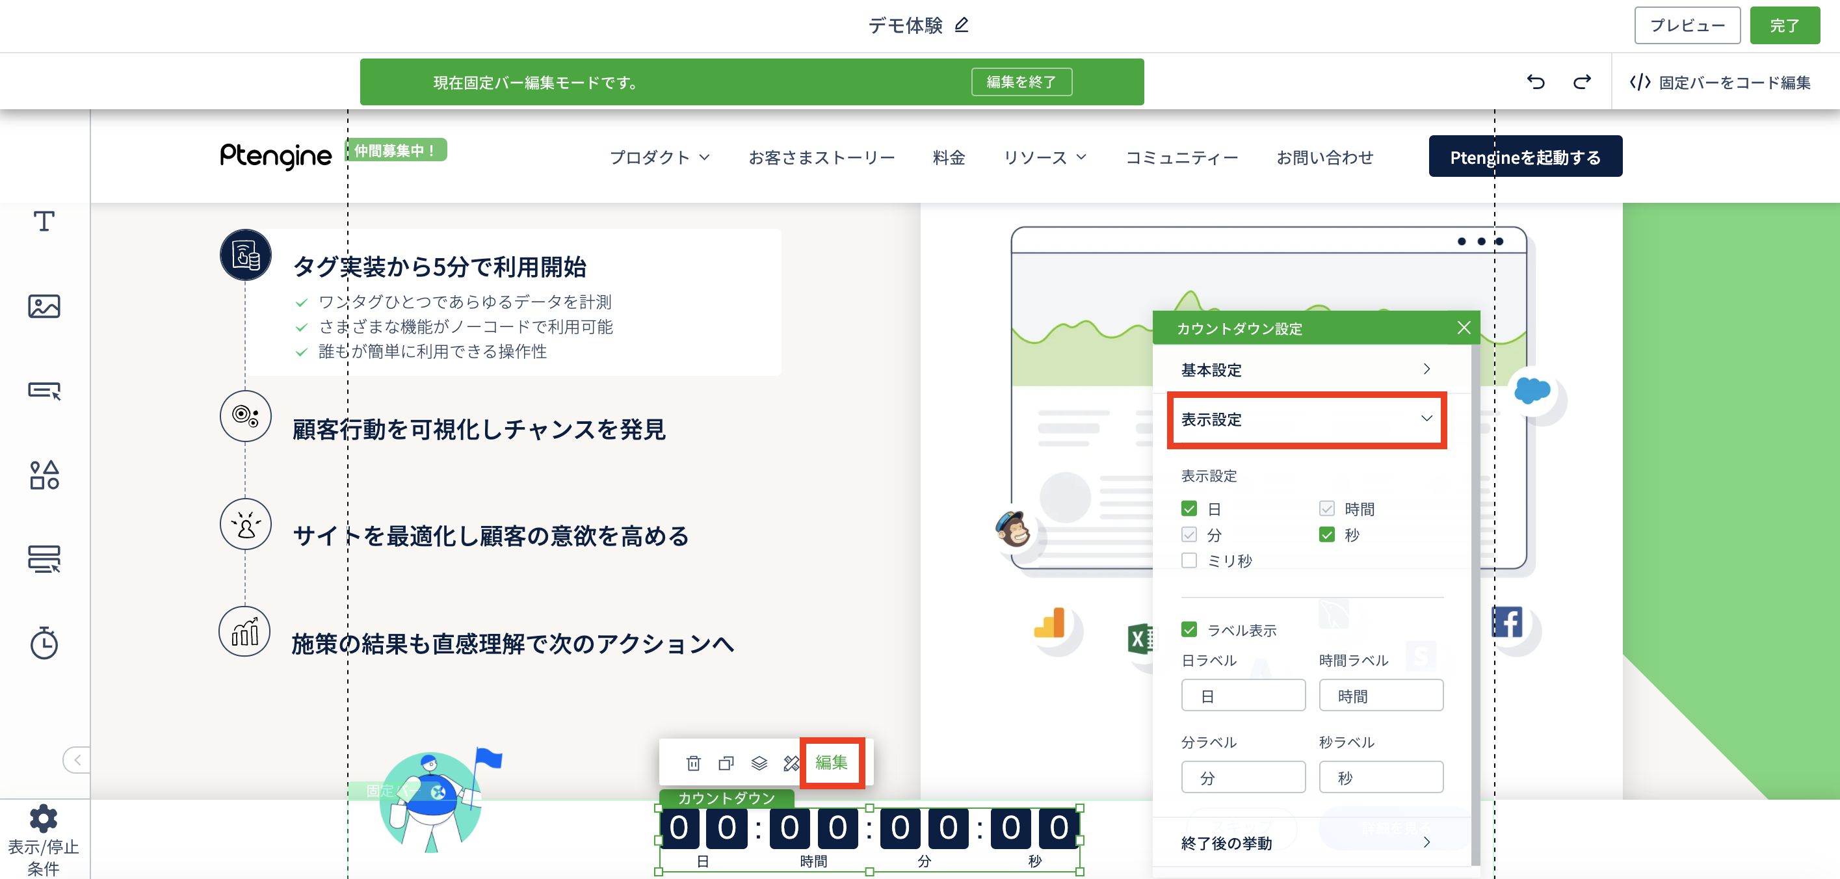Click the 時間ラベル input field
The width and height of the screenshot is (1840, 879).
[x=1381, y=695]
